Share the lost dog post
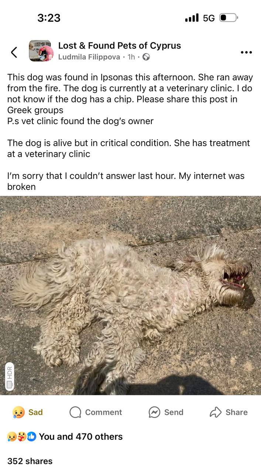This screenshot has height=473, width=261. (x=229, y=412)
